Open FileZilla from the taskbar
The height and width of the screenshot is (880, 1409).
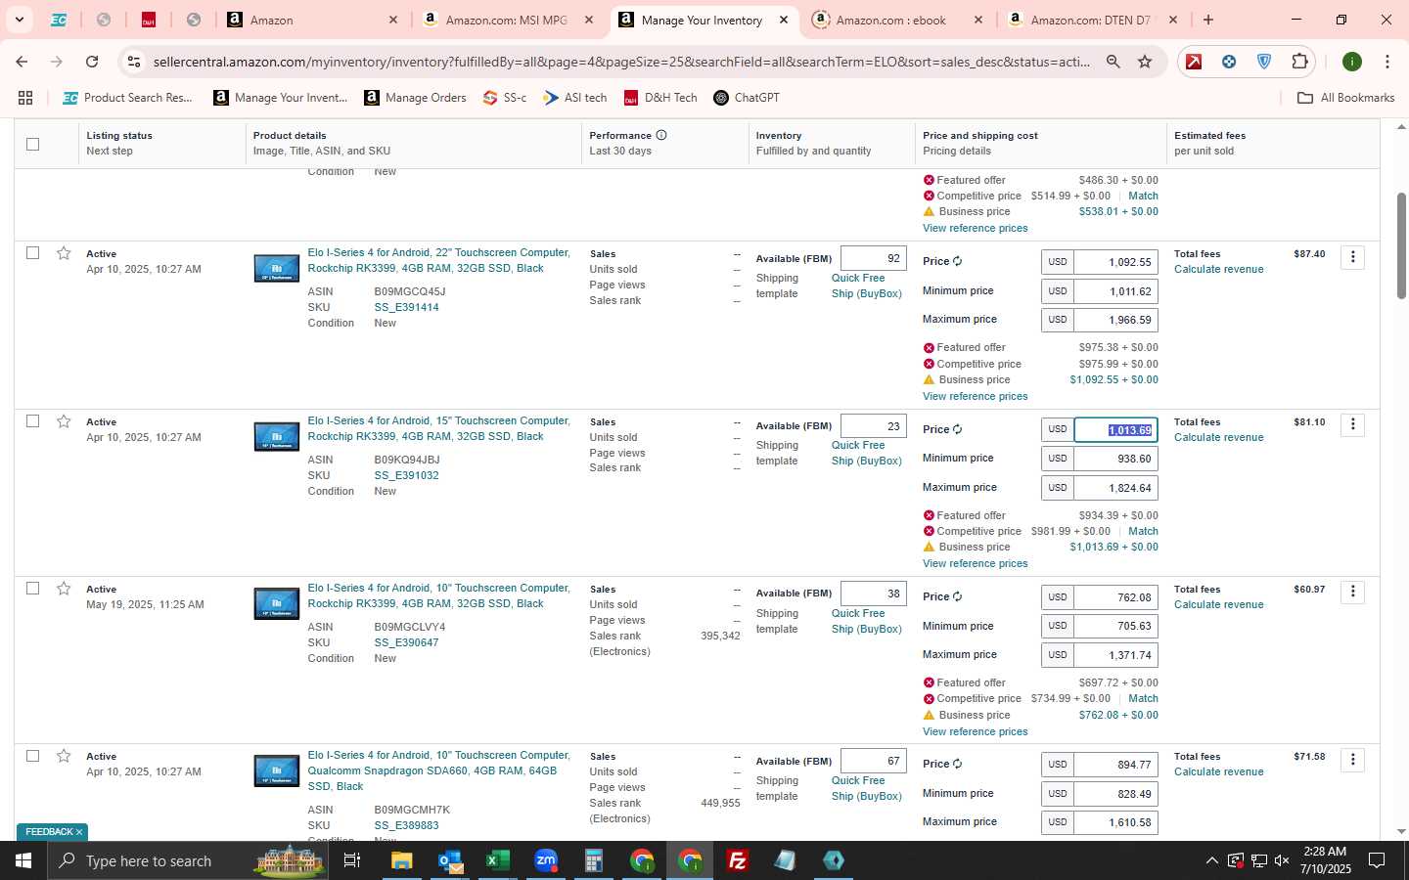click(x=738, y=860)
